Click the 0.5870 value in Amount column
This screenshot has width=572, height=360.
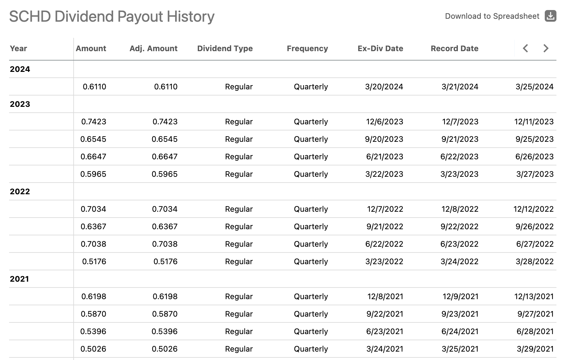coord(93,314)
